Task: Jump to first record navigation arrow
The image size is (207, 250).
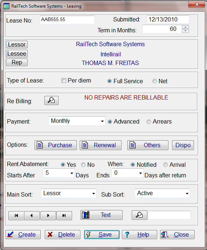Action: pyautogui.click(x=16, y=215)
